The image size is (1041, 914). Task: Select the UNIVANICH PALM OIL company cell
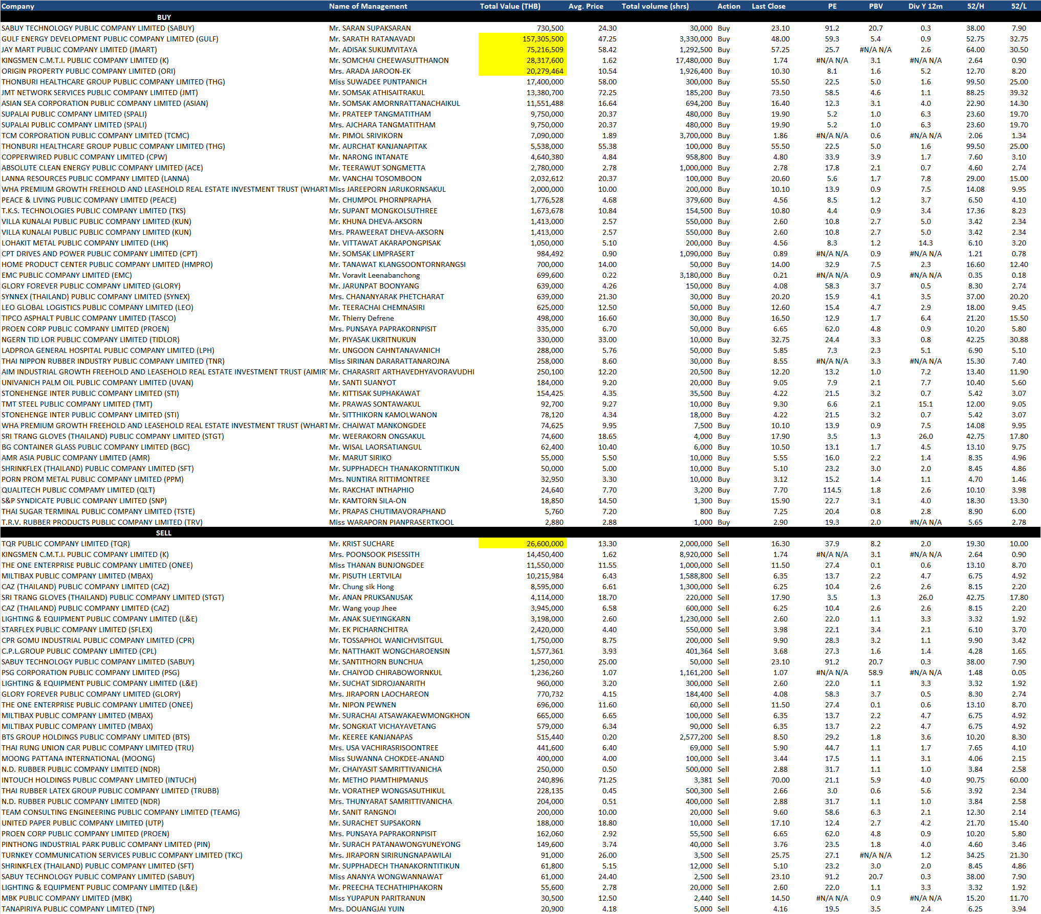point(97,383)
